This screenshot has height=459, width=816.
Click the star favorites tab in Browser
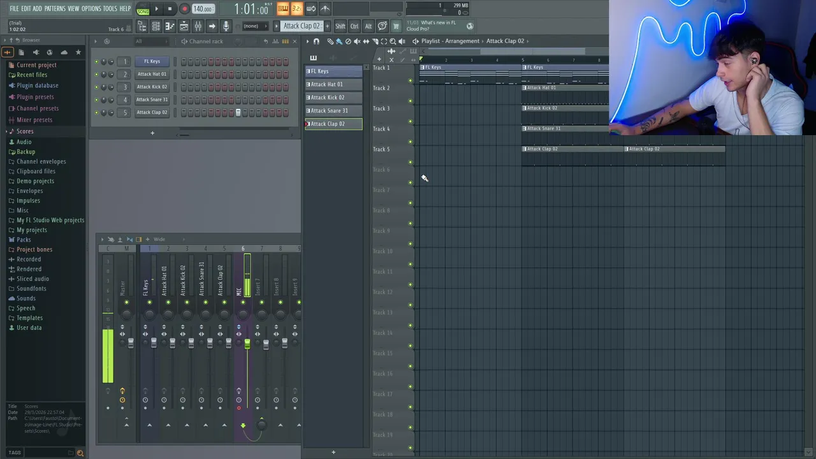click(x=78, y=52)
